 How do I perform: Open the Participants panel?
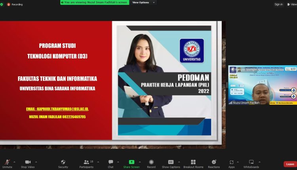coord(86,164)
